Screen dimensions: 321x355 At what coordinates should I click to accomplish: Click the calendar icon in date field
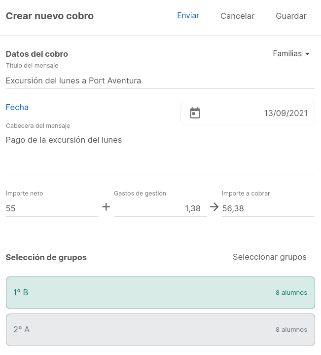[x=195, y=113]
